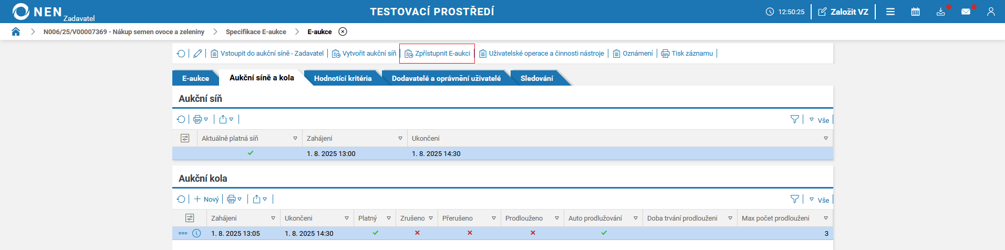Click Tisk záznamu

687,54
